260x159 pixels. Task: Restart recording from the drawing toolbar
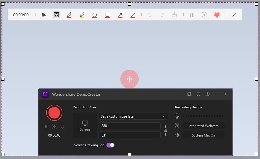point(204,15)
